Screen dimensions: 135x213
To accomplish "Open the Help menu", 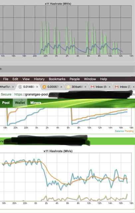I will 103,79.
